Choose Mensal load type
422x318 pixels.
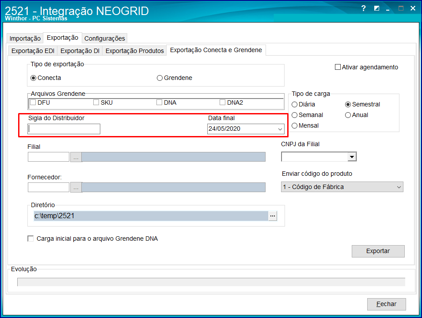point(294,125)
